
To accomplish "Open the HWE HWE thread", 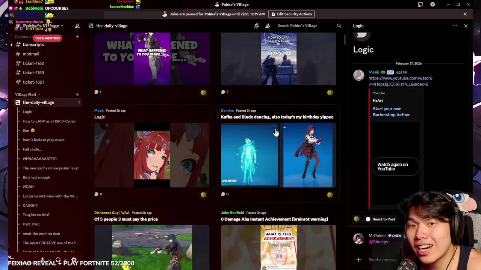I will (x=31, y=224).
